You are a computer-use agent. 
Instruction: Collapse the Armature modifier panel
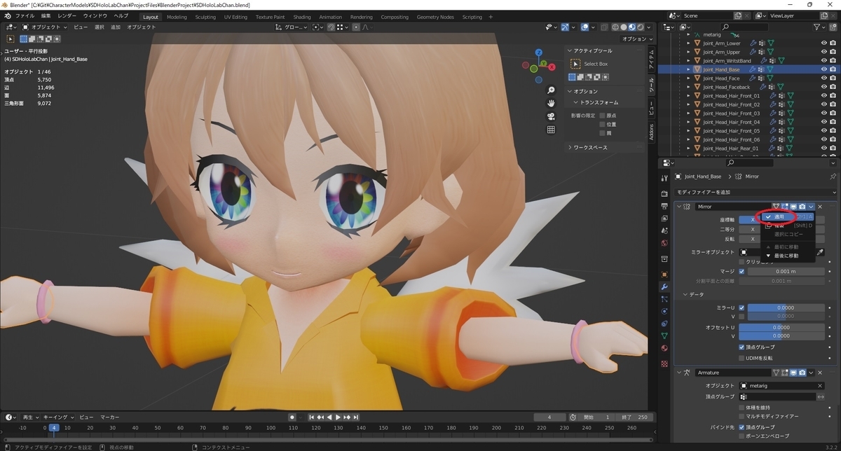click(x=678, y=373)
